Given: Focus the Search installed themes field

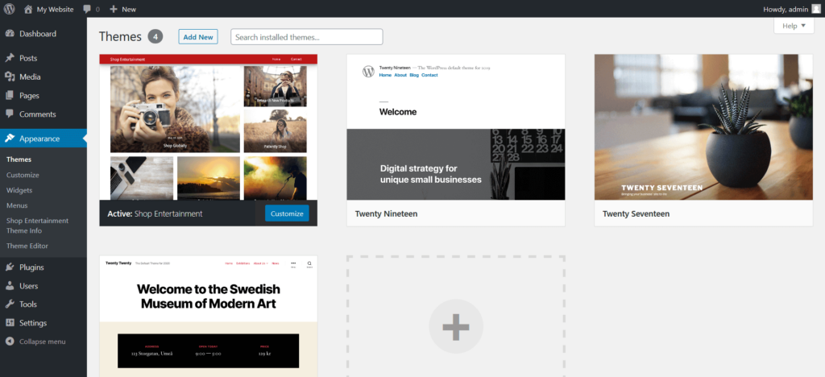Looking at the screenshot, I should click(307, 37).
